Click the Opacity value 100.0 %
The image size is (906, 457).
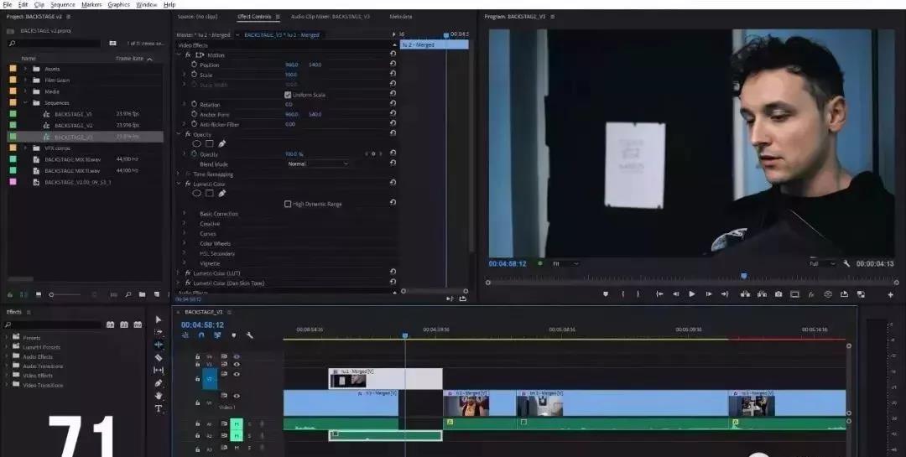point(294,154)
